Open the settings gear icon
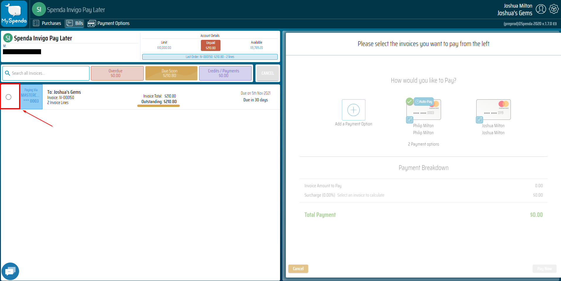The width and height of the screenshot is (561, 281). pyautogui.click(x=554, y=9)
